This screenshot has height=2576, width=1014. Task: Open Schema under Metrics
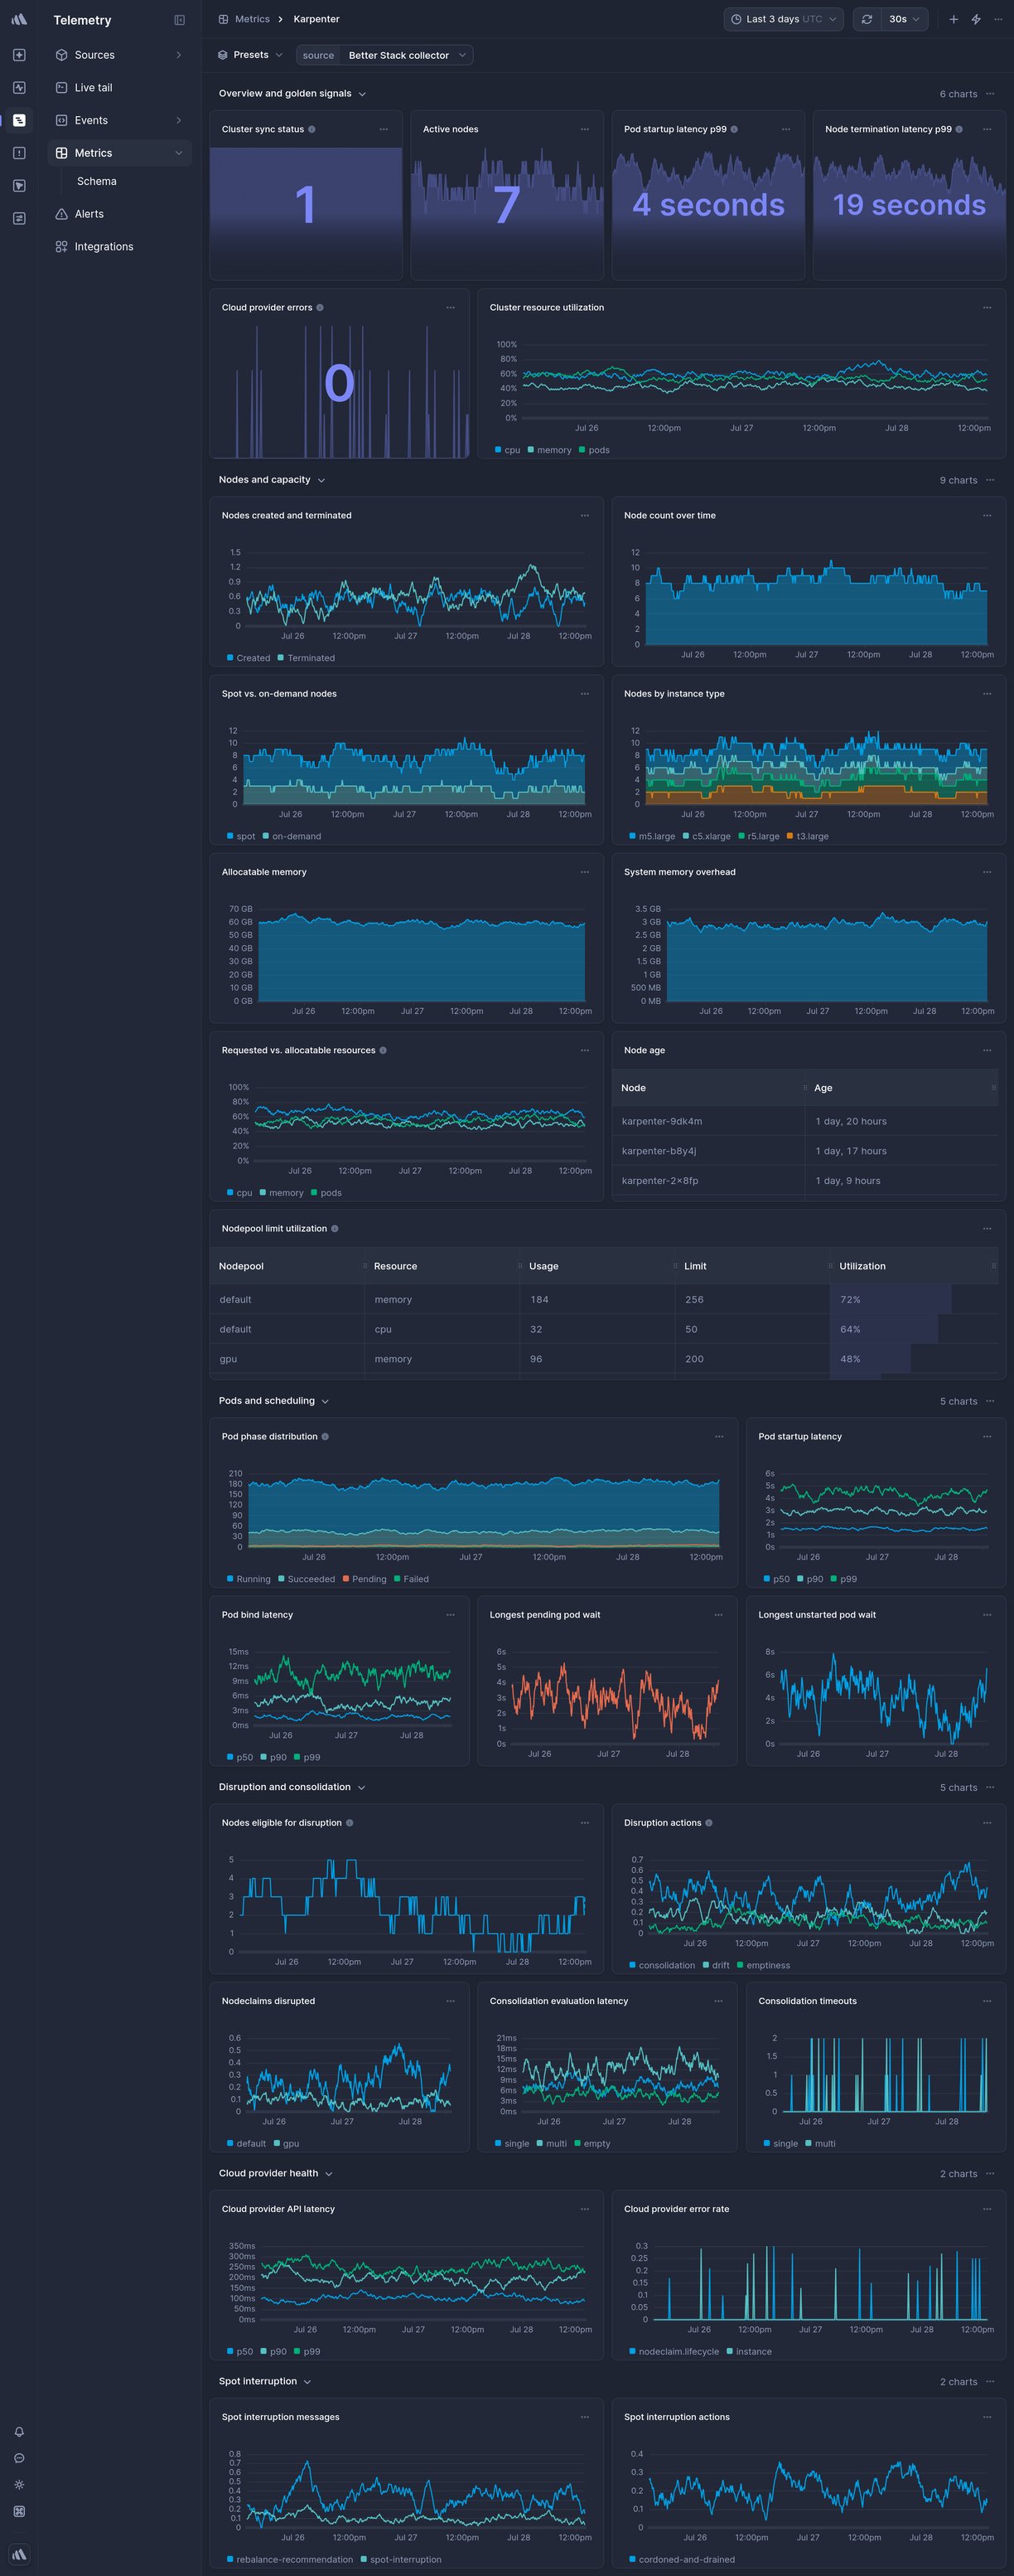point(97,181)
